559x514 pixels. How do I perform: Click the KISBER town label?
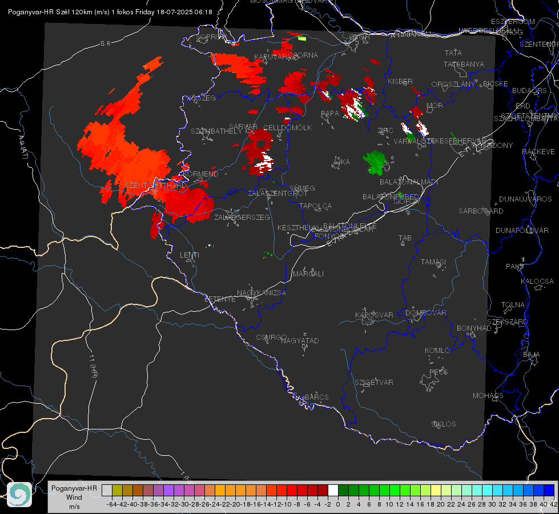click(x=400, y=81)
